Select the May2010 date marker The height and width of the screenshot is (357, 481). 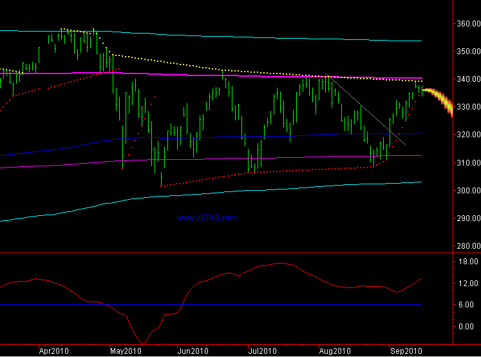125,351
